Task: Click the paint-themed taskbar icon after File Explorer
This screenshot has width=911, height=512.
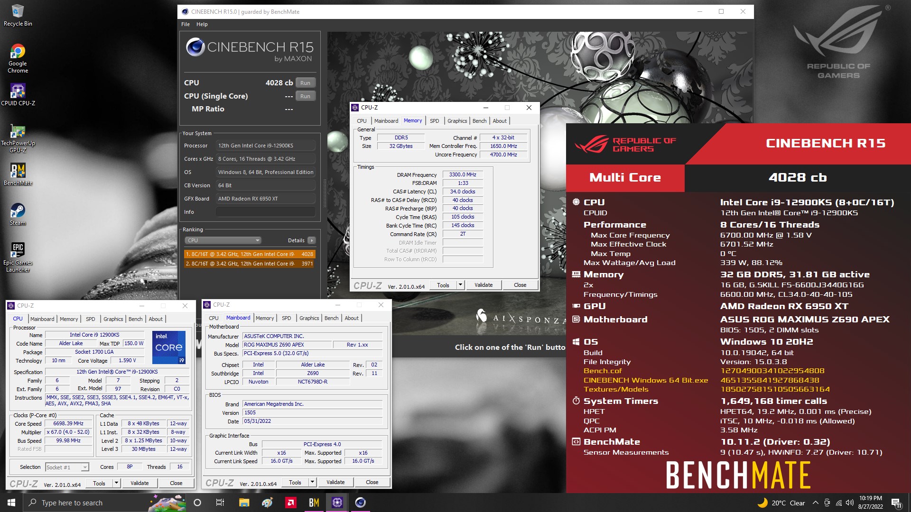Action: (267, 503)
